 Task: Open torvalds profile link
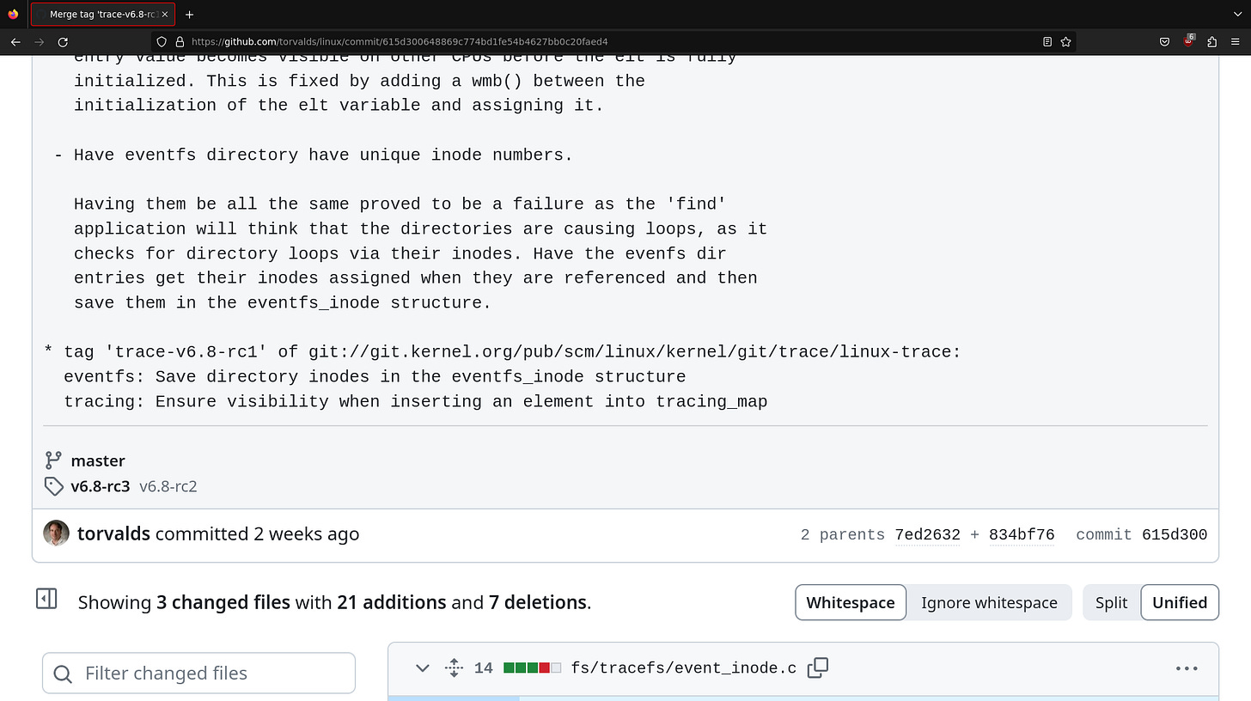[113, 533]
